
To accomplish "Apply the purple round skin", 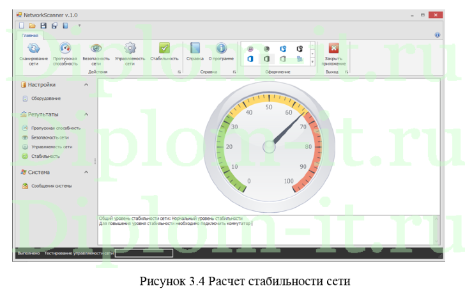I will click(250, 49).
